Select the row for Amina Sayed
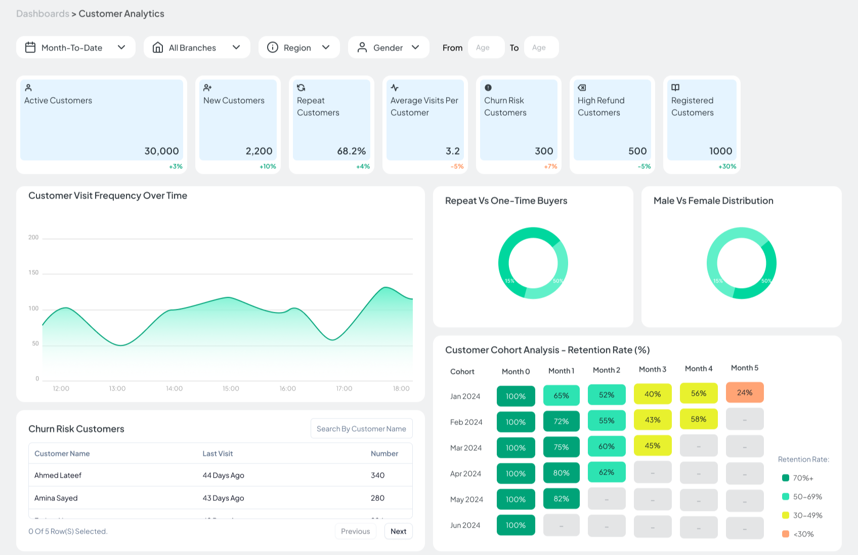This screenshot has width=858, height=555. [56, 498]
